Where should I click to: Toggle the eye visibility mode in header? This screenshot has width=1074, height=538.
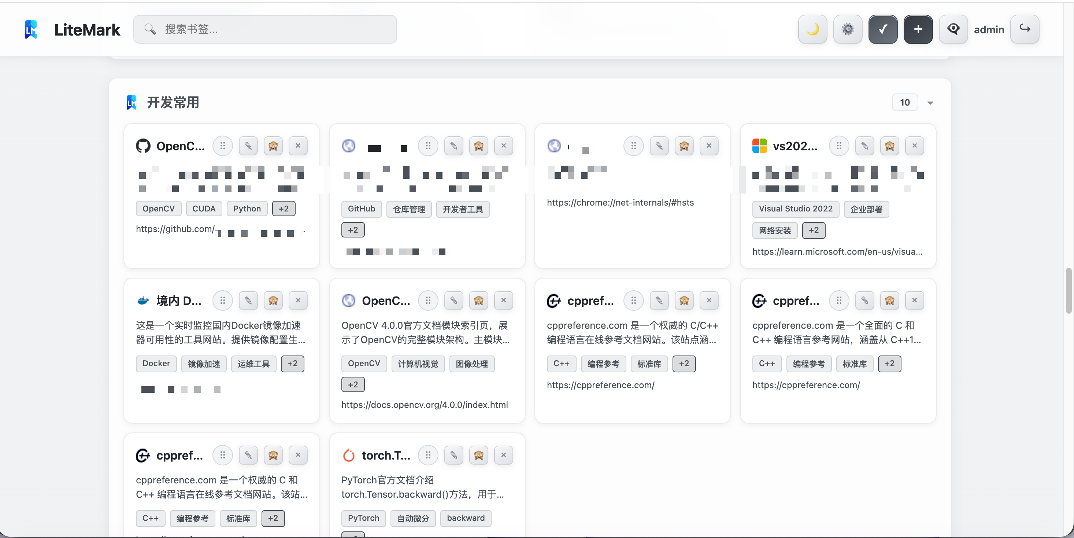coord(953,30)
